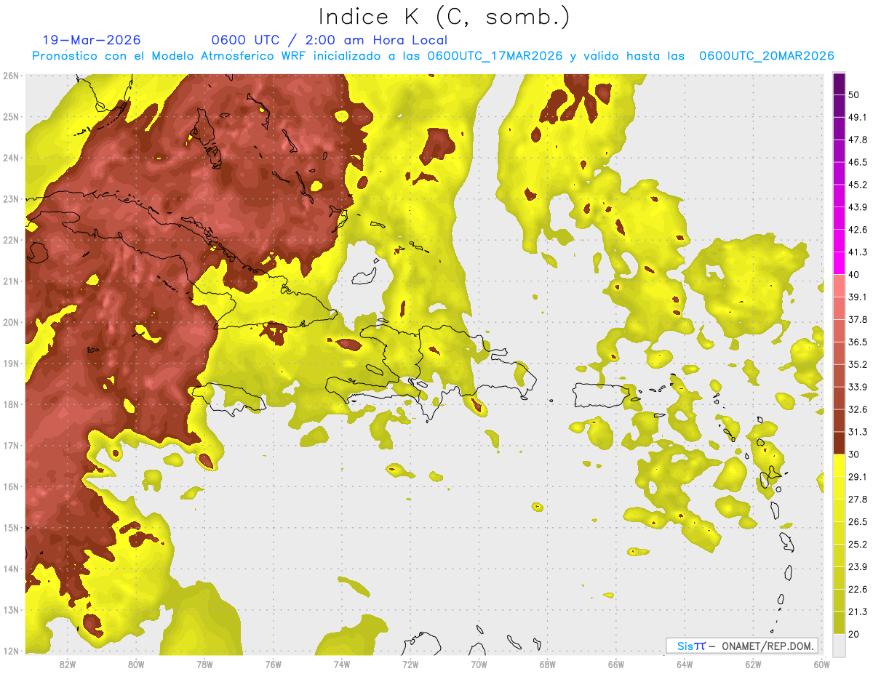The width and height of the screenshot is (873, 674).
Task: Click the '21.3' value on the color scale
Action: tap(858, 612)
